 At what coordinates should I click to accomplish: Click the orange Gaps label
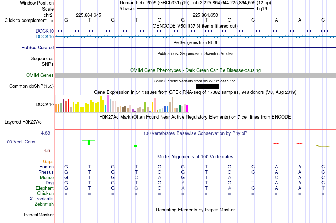click(x=48, y=162)
